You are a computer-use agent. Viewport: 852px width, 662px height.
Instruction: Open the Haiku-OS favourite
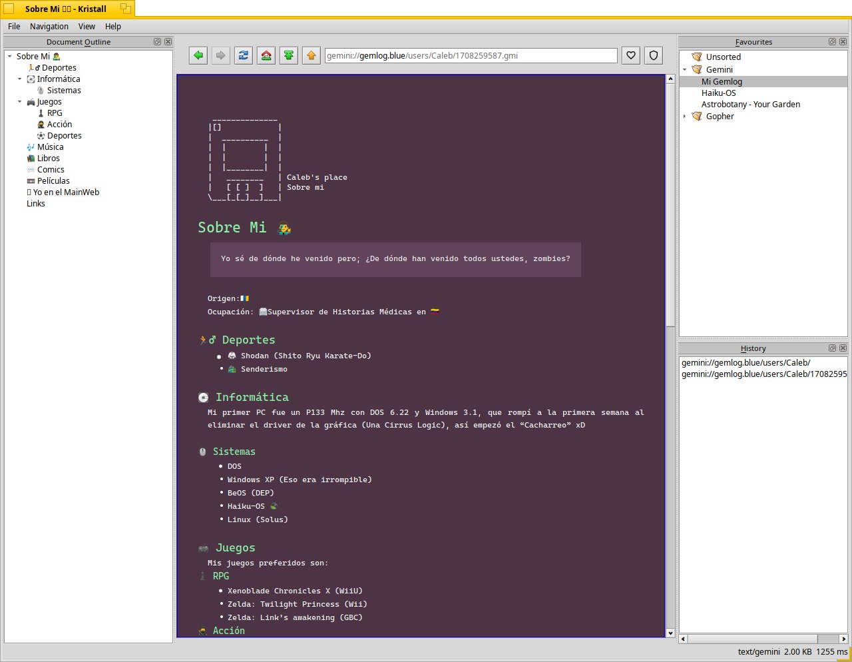[718, 93]
